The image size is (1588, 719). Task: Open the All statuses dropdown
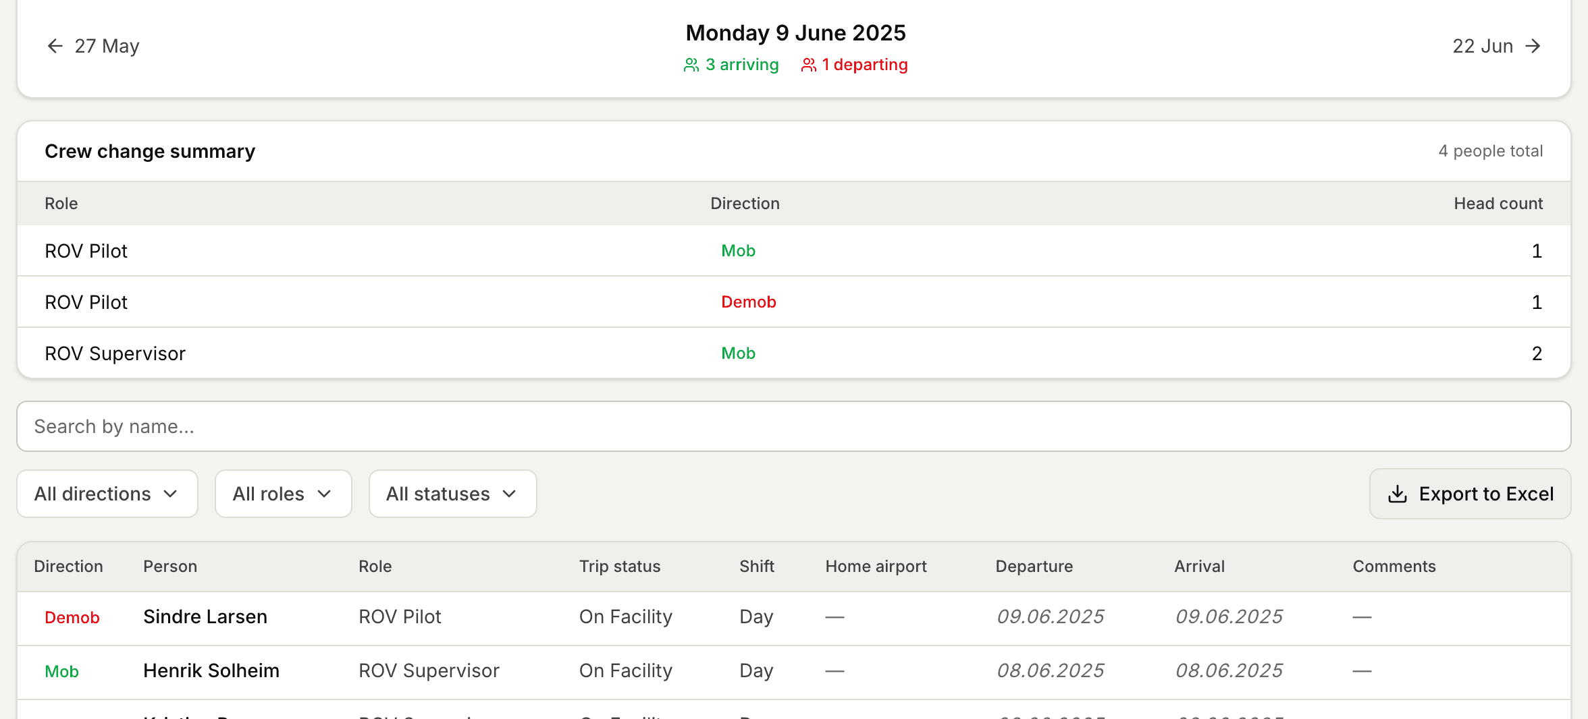click(453, 494)
